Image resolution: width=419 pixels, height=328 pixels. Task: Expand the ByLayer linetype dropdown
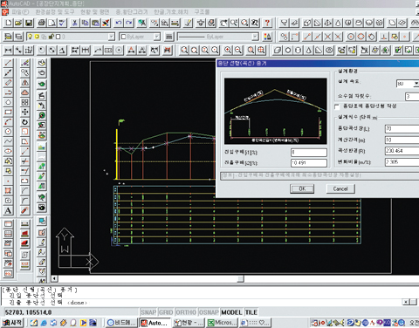pos(255,37)
